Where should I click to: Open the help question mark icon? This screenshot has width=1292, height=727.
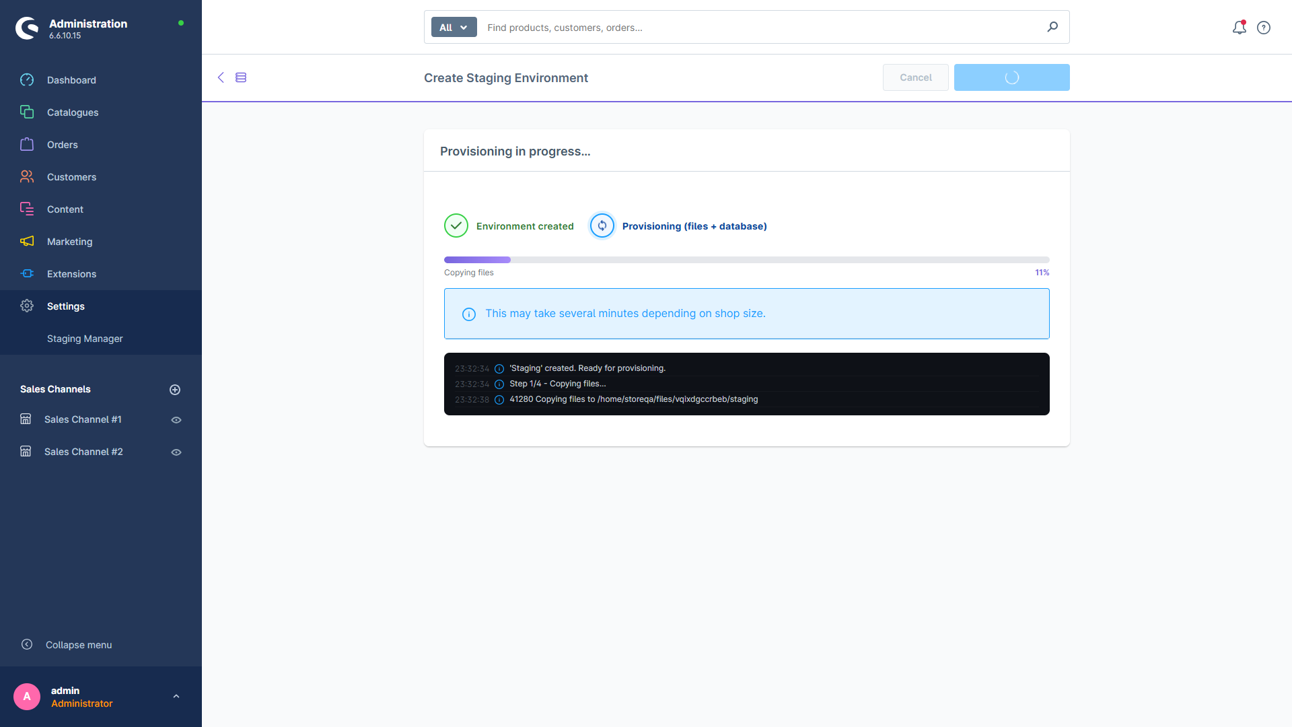coord(1264,28)
